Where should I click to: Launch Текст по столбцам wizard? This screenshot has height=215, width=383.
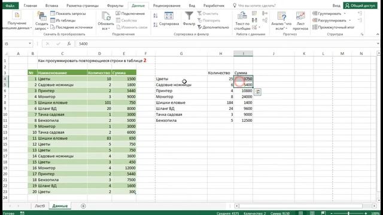pyautogui.click(x=242, y=21)
